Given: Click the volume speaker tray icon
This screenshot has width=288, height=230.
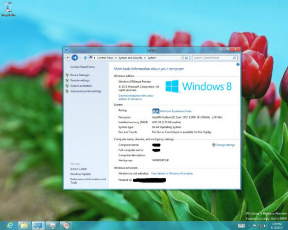Looking at the screenshot, I should pos(265,226).
